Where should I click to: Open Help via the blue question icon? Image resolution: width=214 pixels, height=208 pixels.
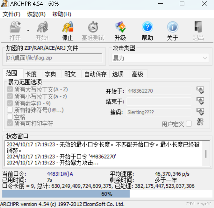click(x=147, y=27)
